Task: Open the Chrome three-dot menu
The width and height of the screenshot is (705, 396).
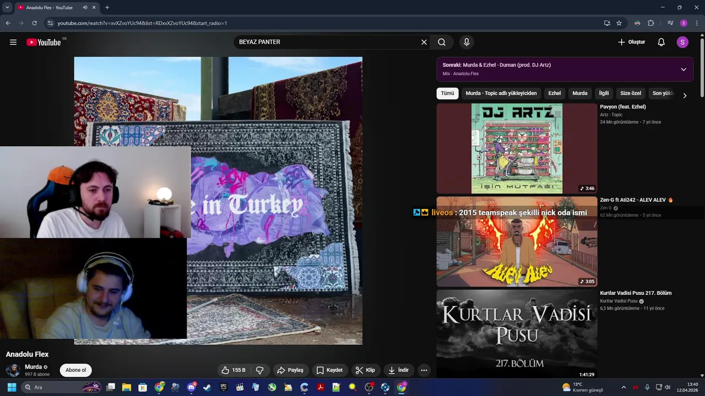Action: pos(697,23)
